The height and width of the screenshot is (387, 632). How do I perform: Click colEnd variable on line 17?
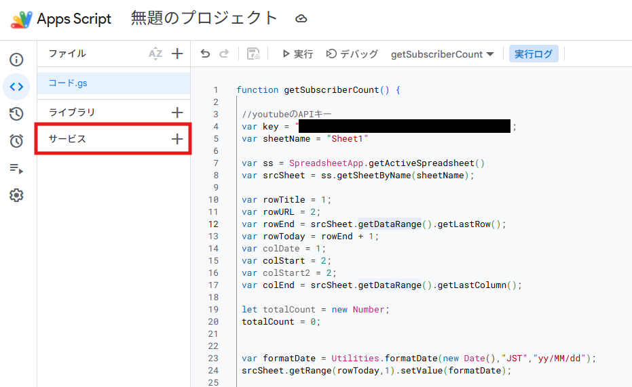tap(278, 285)
